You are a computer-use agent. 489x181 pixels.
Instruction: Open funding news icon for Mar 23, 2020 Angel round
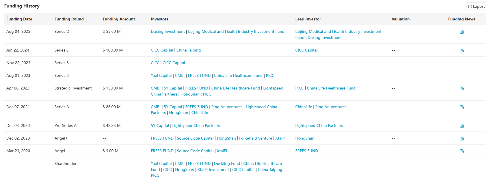tap(462, 151)
